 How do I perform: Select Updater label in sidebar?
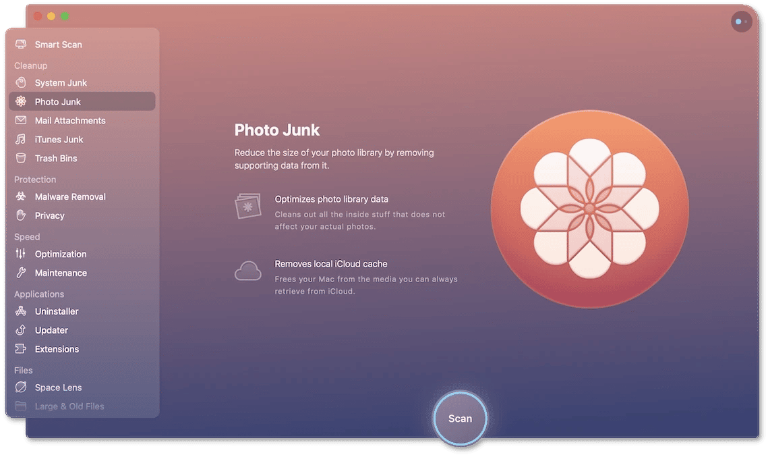51,330
